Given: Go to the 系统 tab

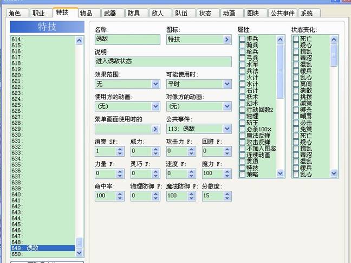Looking at the screenshot, I should coord(309,13).
